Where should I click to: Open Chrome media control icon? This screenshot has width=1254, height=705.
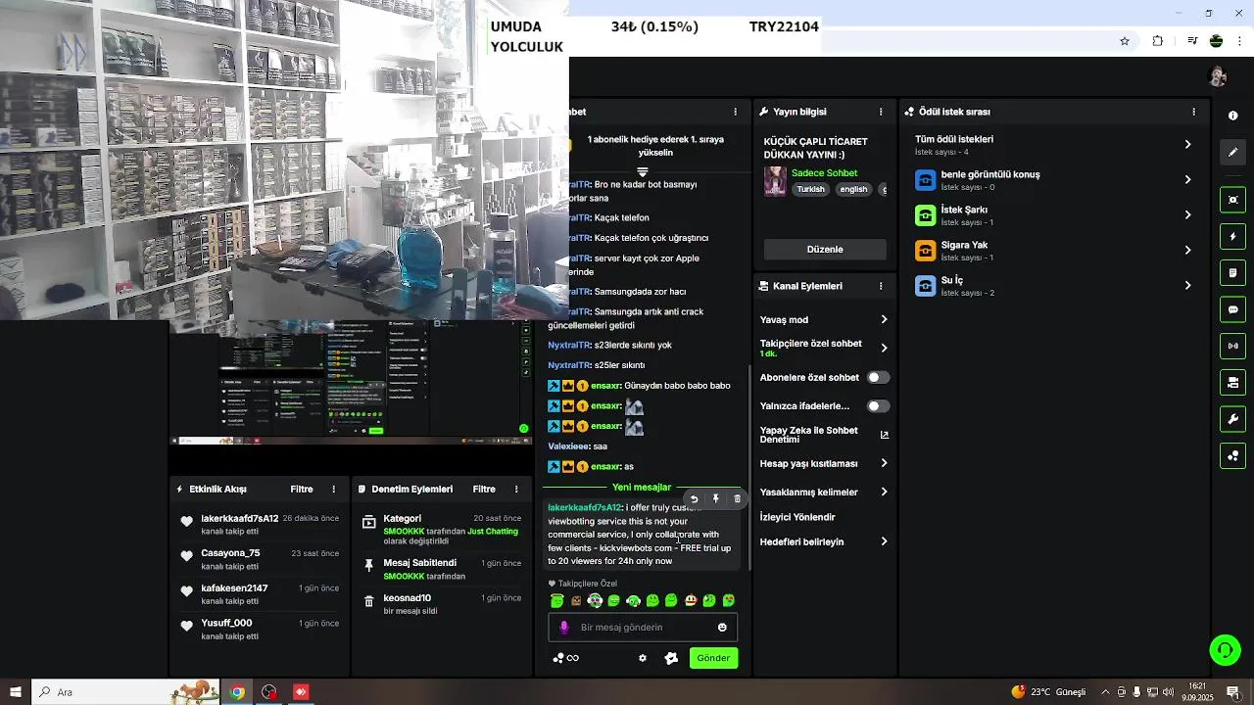pos(1192,41)
